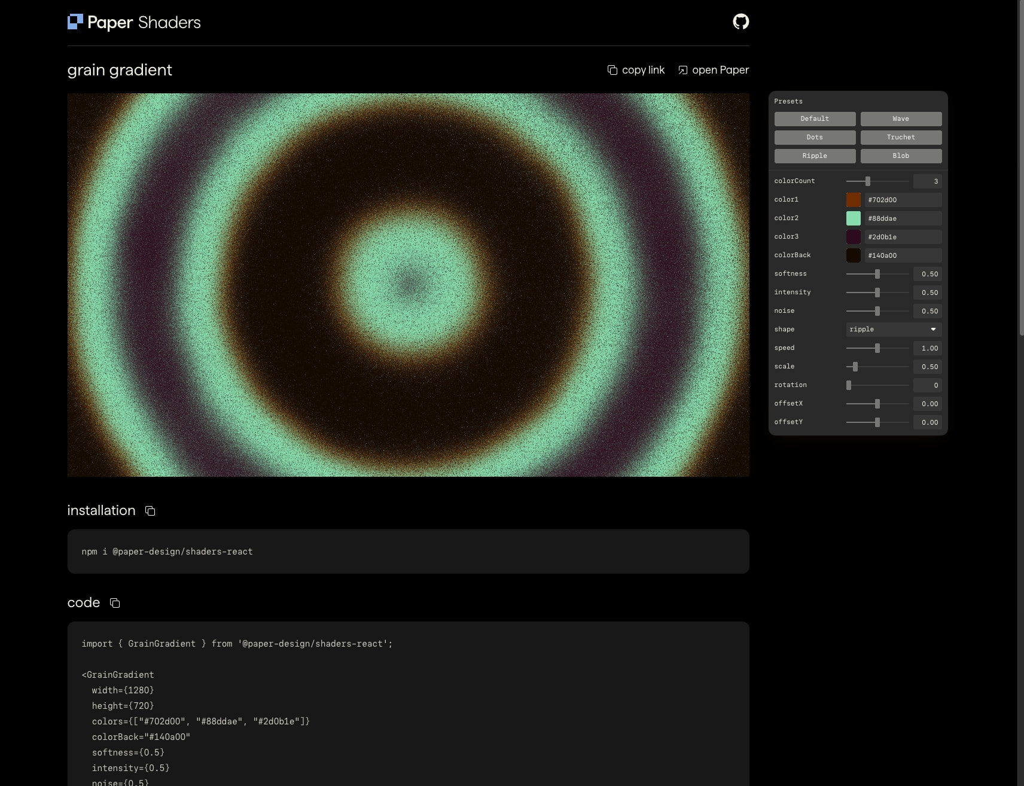
Task: Click the intensity value field
Action: (x=928, y=293)
